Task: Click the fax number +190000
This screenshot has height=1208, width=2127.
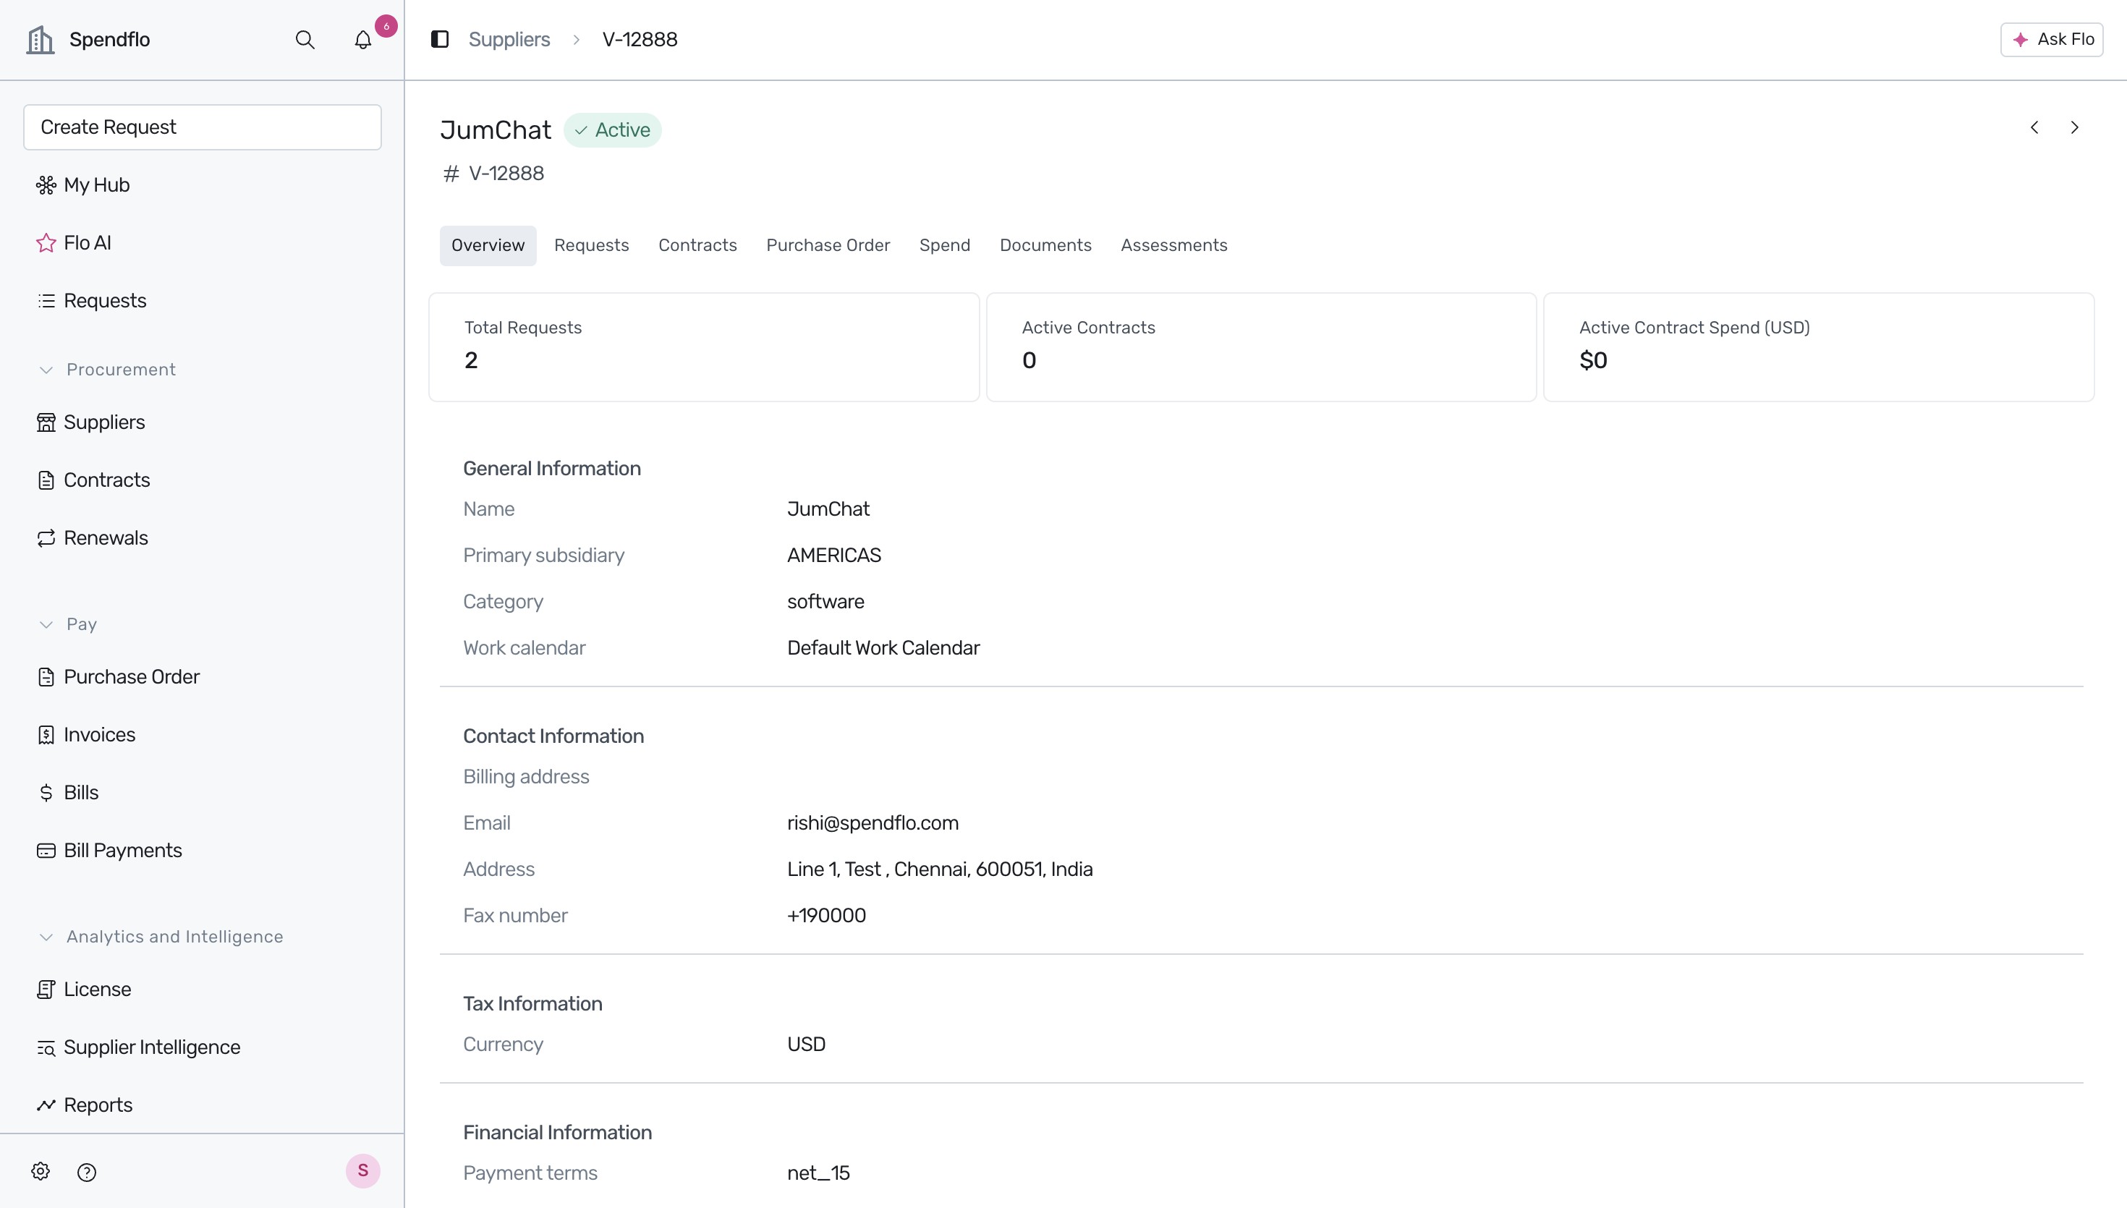Action: [826, 916]
